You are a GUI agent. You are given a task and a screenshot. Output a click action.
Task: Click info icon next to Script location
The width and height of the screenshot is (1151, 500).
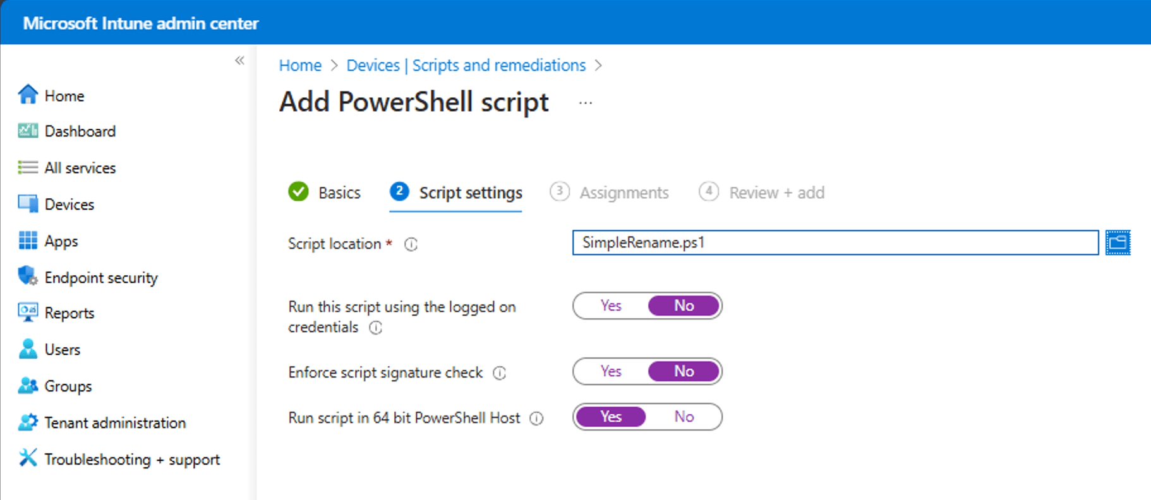tap(411, 244)
